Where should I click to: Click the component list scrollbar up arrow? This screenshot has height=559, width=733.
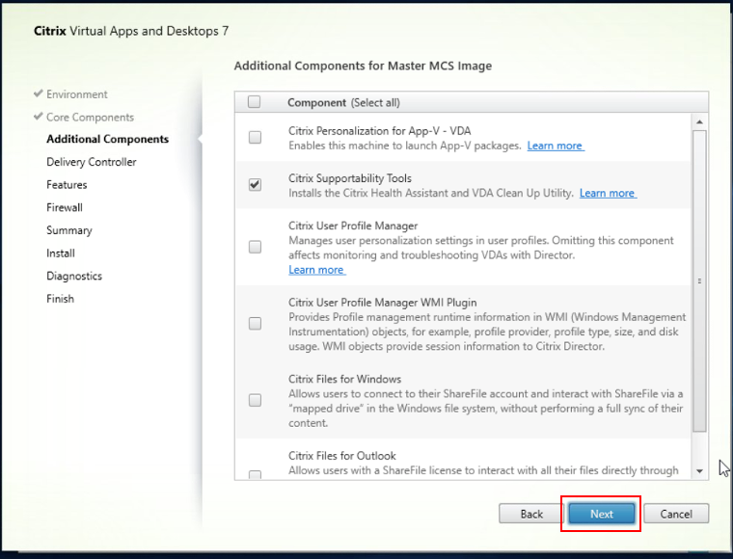point(700,122)
